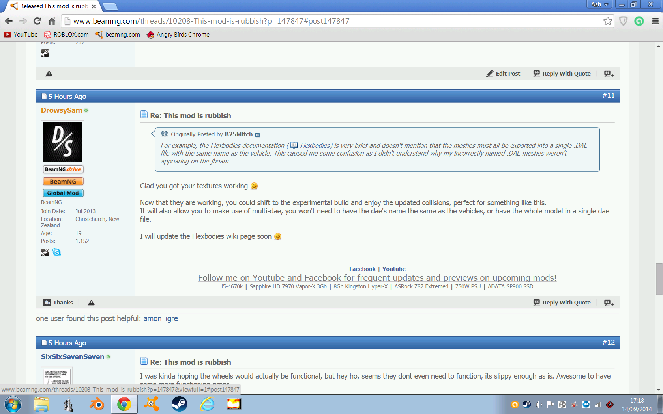Open Internet Explorer from the taskbar
Screen dimensions: 663x414
pos(207,405)
